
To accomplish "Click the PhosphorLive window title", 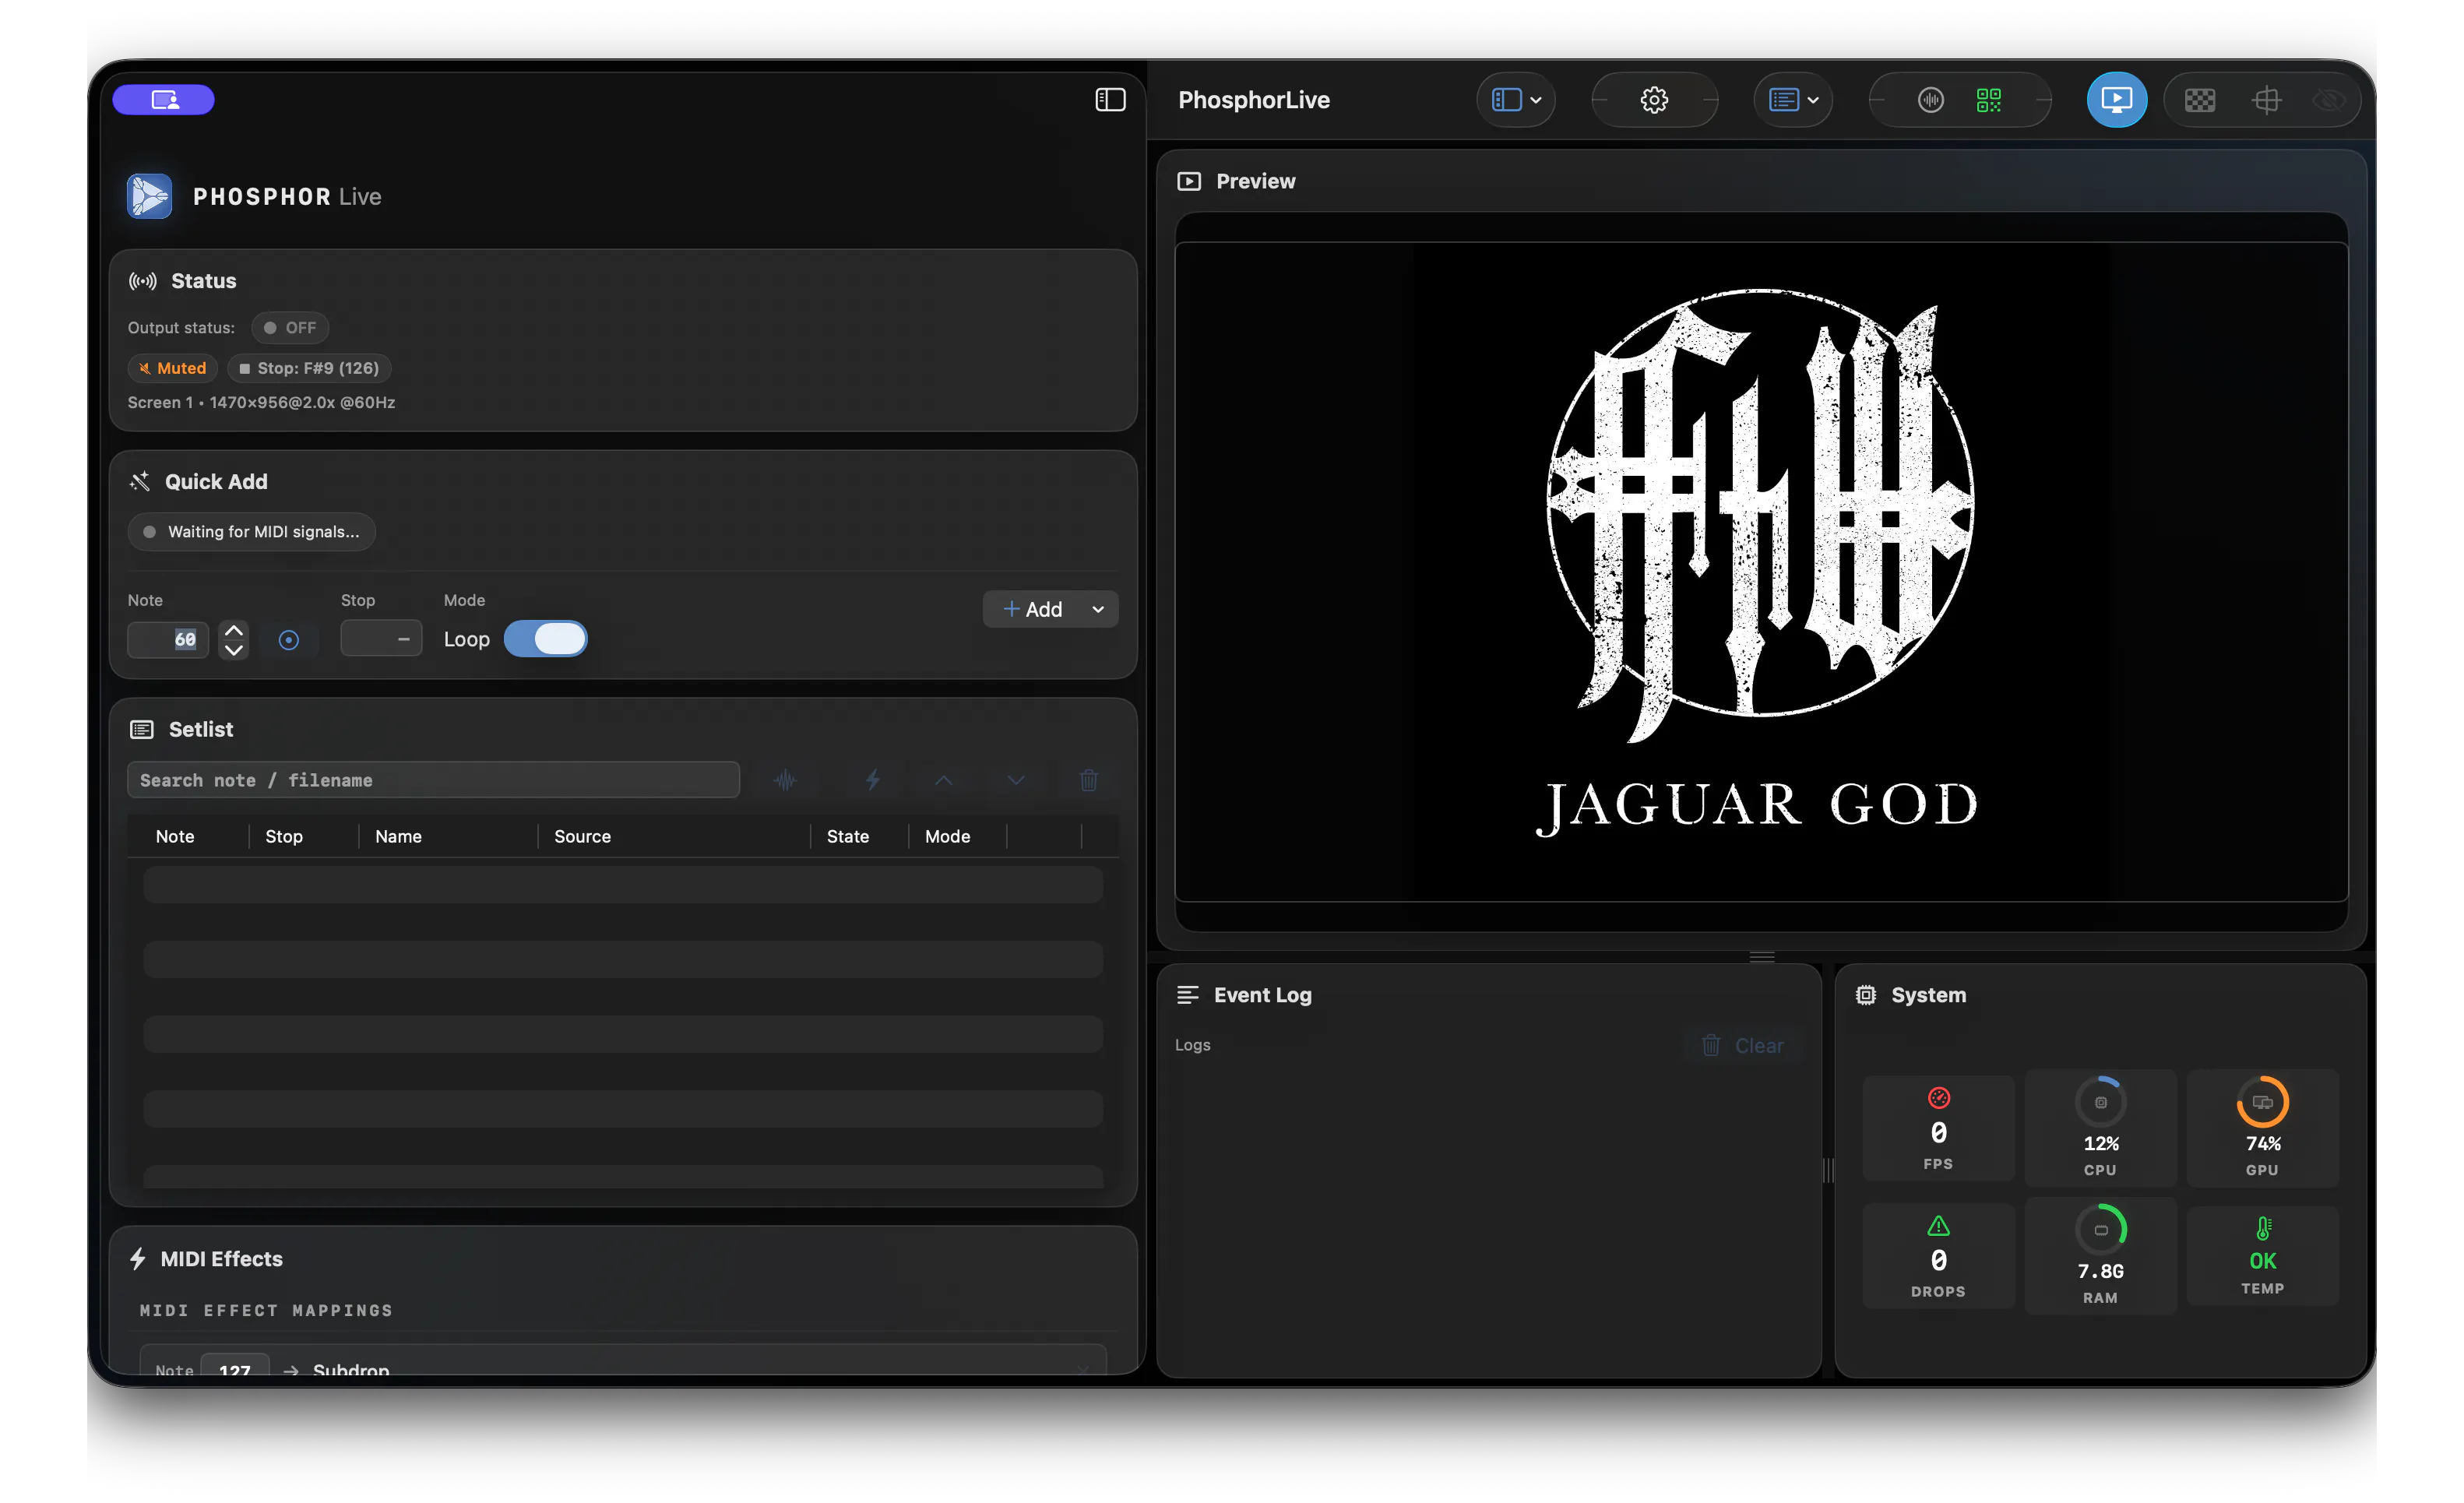I will (1254, 100).
